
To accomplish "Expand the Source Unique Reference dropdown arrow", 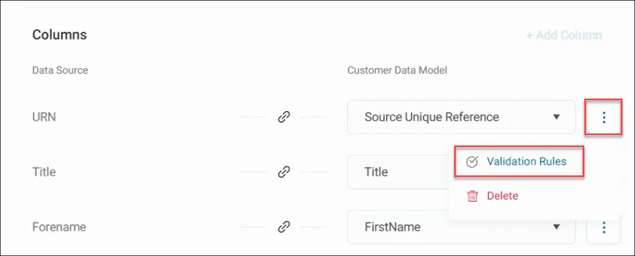I will (557, 117).
